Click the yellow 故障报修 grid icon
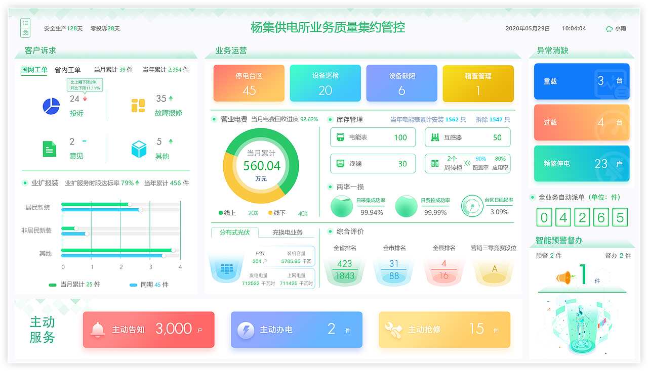 tap(138, 106)
